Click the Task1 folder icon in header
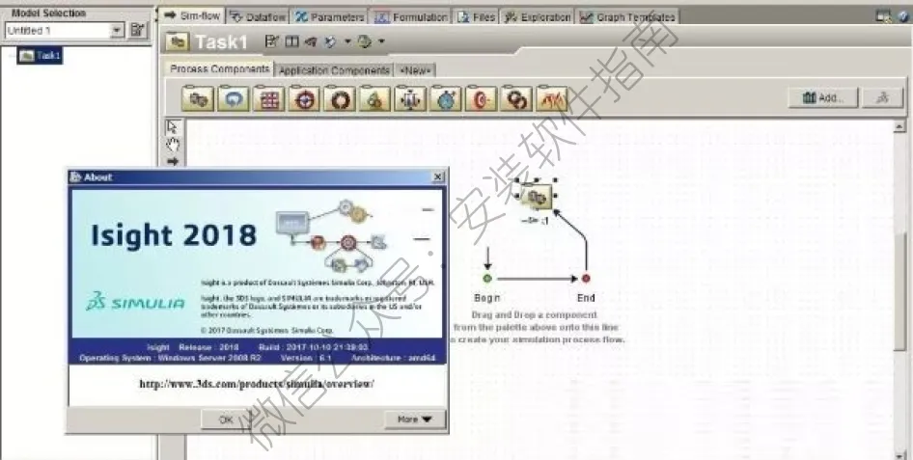The image size is (913, 460). (178, 41)
